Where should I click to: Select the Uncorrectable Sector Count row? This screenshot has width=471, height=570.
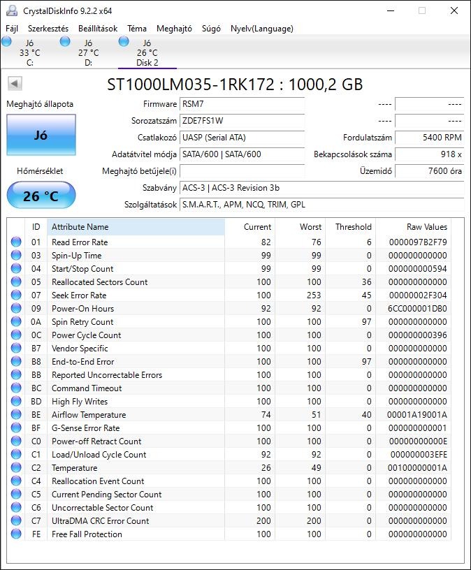(x=231, y=507)
